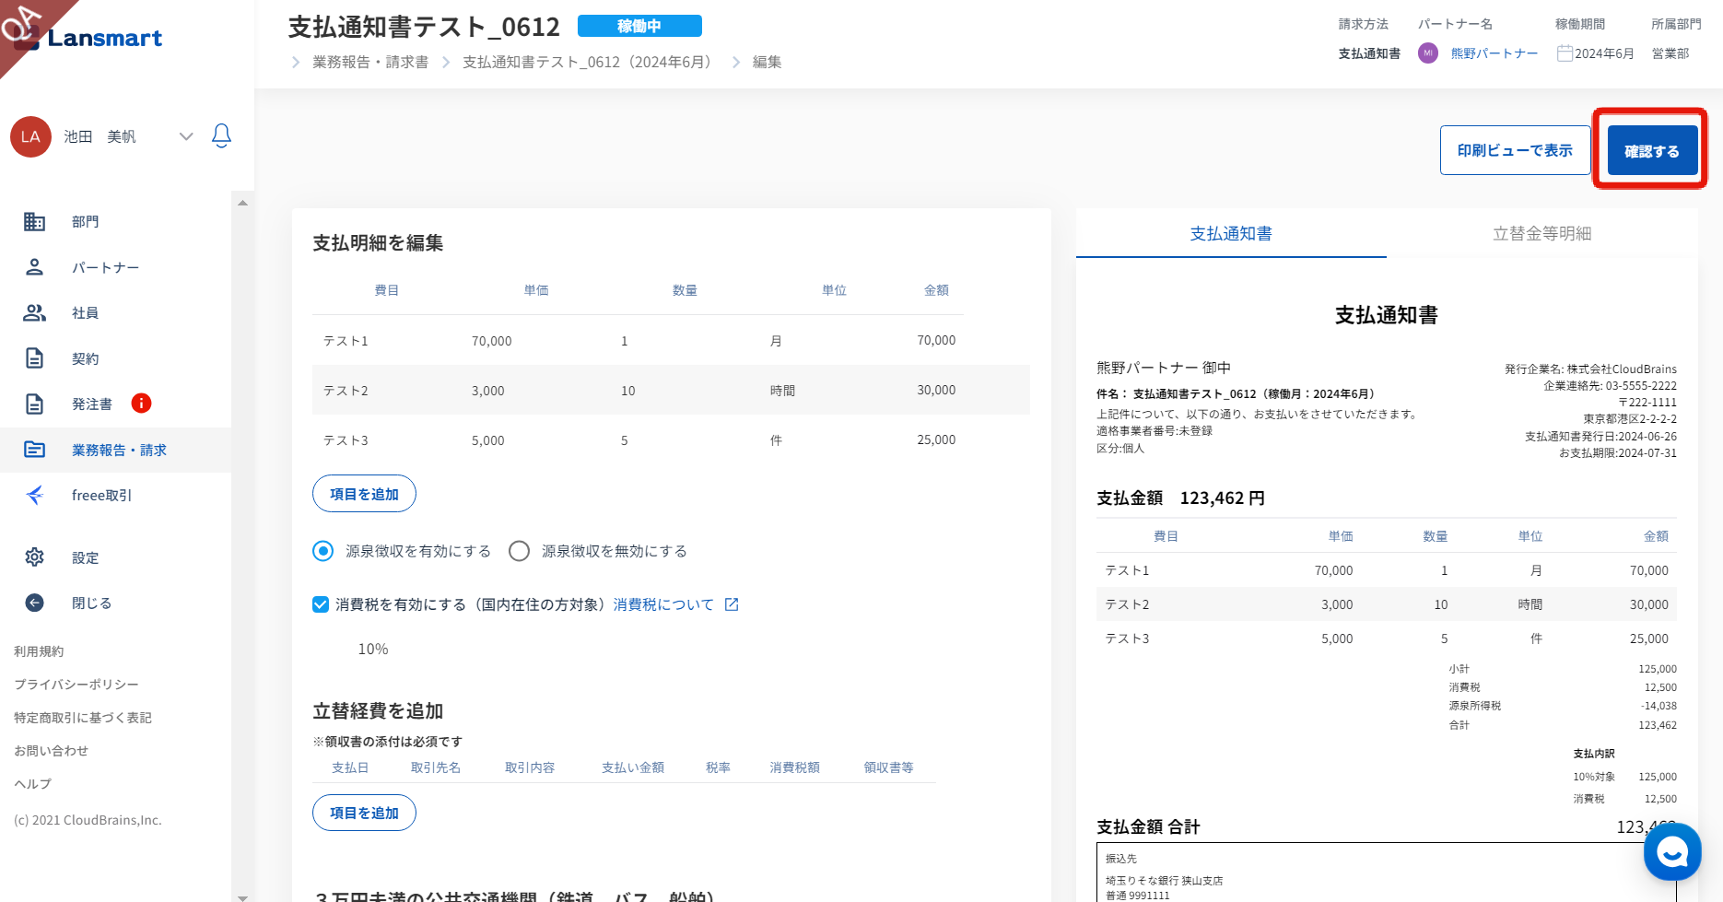Image resolution: width=1723 pixels, height=902 pixels.
Task: Select the 支払通知書 tab
Action: [1231, 234]
